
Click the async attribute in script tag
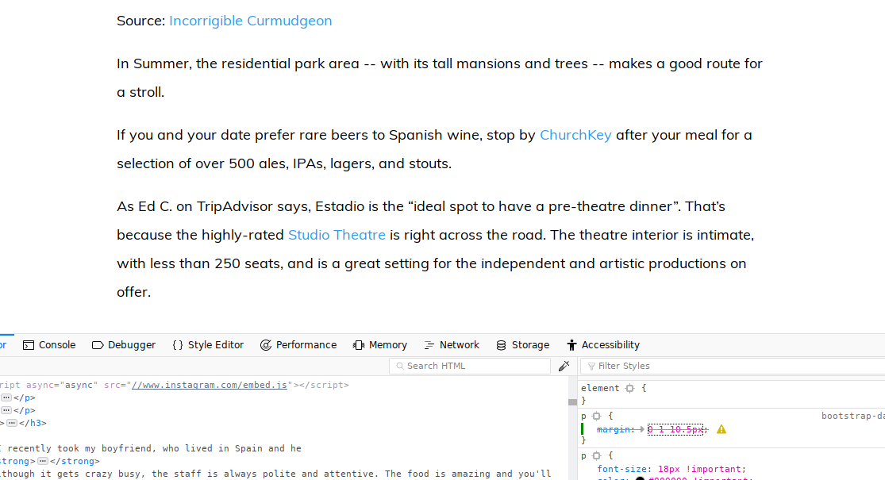[x=62, y=386]
